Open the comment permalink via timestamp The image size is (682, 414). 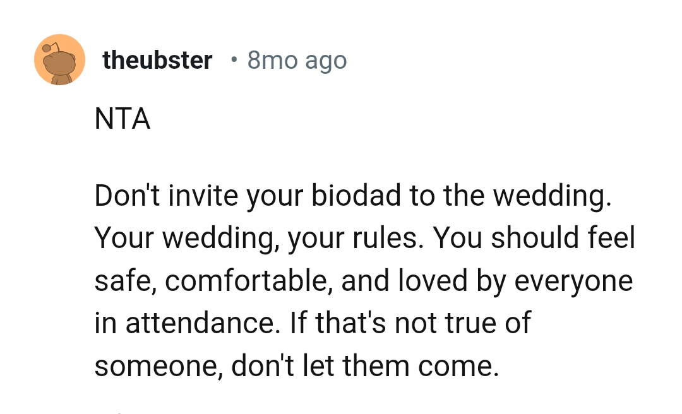point(297,60)
